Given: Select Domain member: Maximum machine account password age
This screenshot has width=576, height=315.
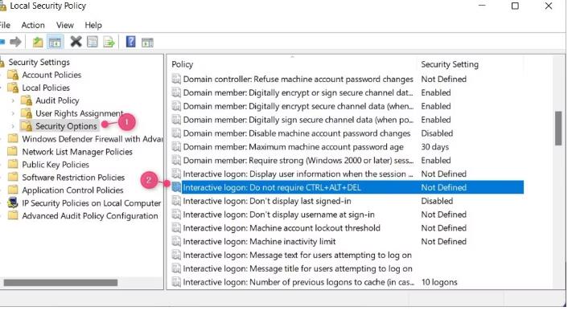Looking at the screenshot, I should tap(293, 147).
